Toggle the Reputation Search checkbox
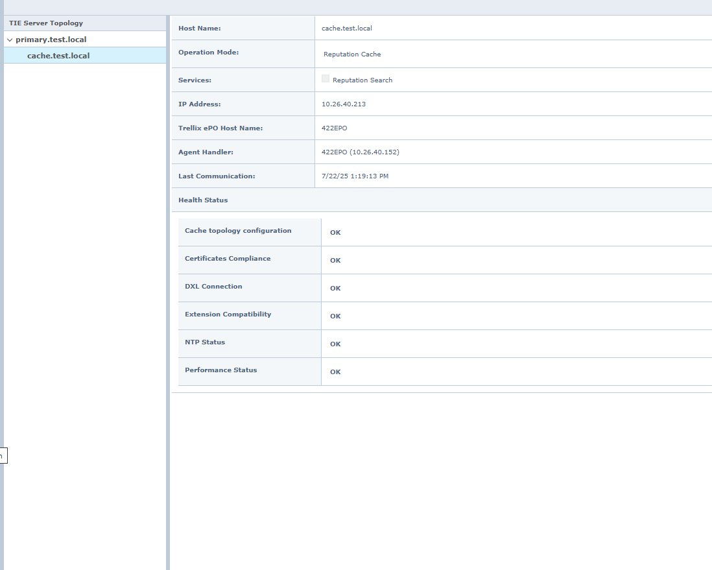The width and height of the screenshot is (712, 570). coord(326,79)
